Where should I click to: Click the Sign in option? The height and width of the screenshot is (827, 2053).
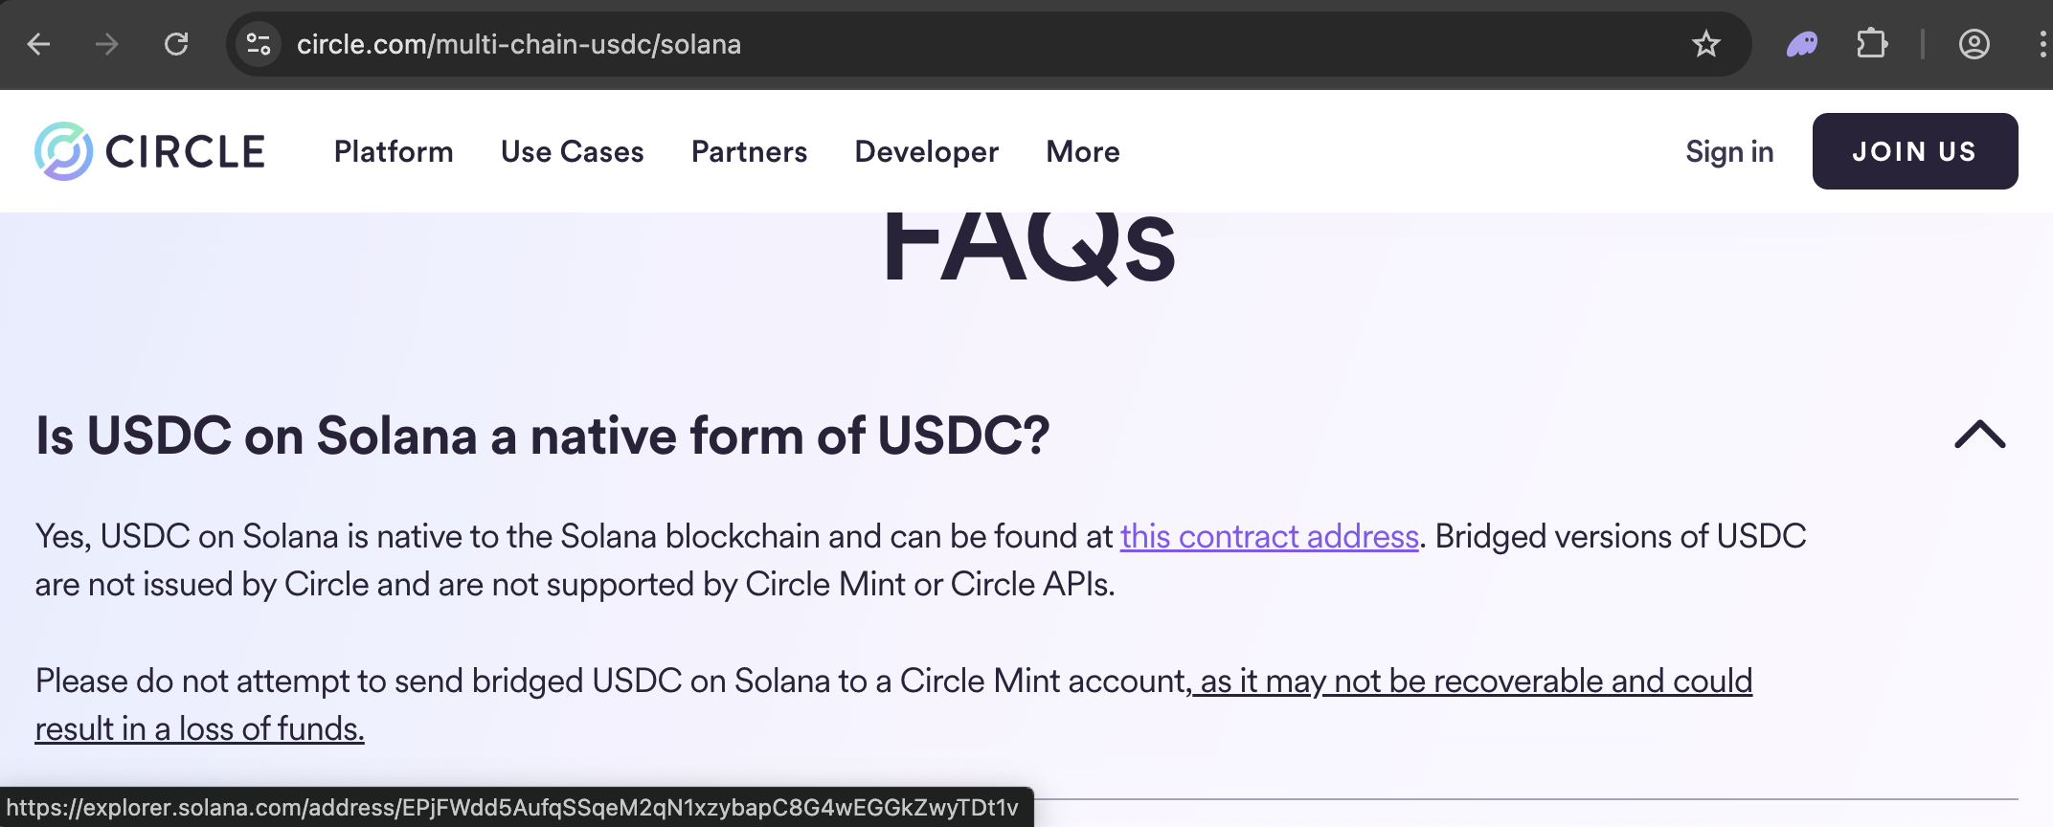(x=1729, y=151)
